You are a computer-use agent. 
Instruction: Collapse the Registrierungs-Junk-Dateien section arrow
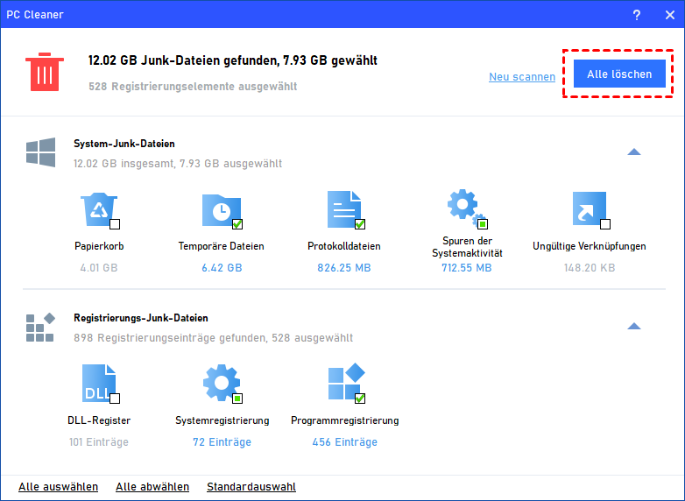coord(634,327)
